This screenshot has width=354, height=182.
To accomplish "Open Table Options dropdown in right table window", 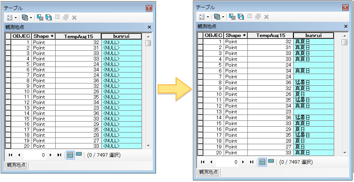I will point(203,16).
